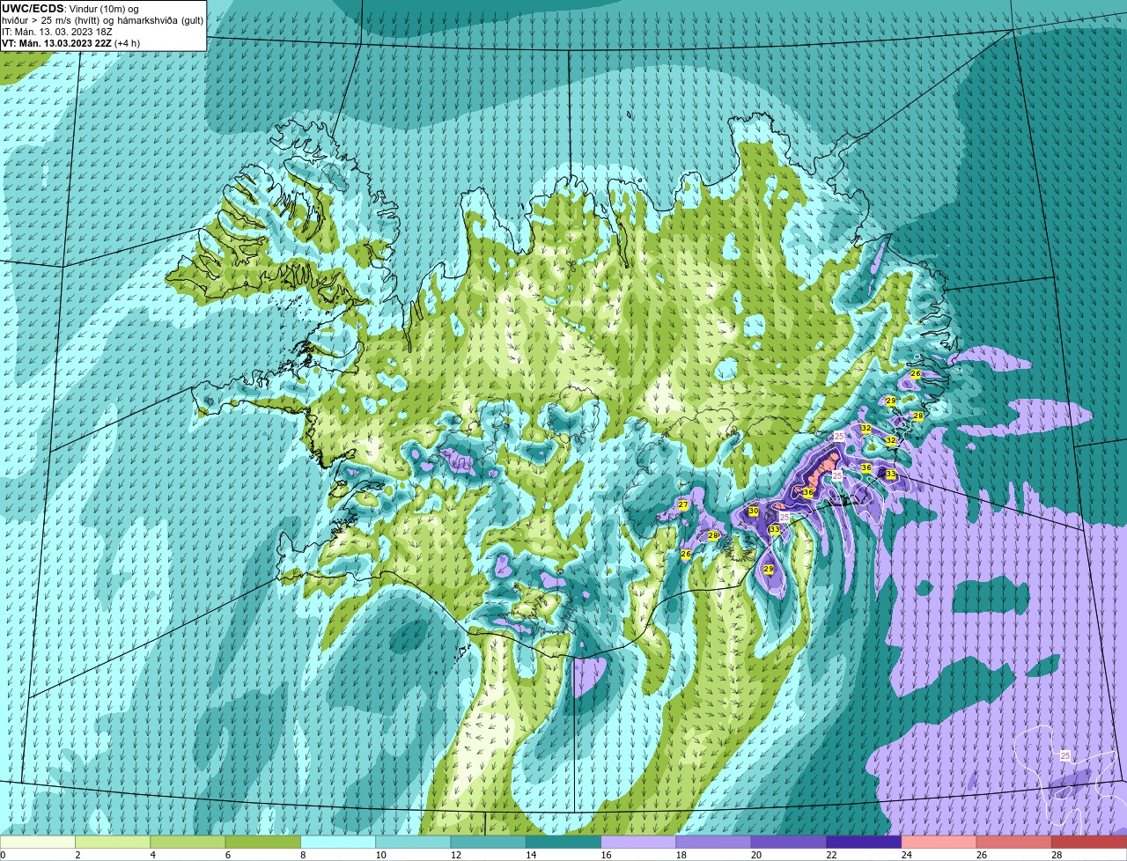The width and height of the screenshot is (1127, 861).
Task: Select the legend tick label "10"
Action: pos(379,855)
